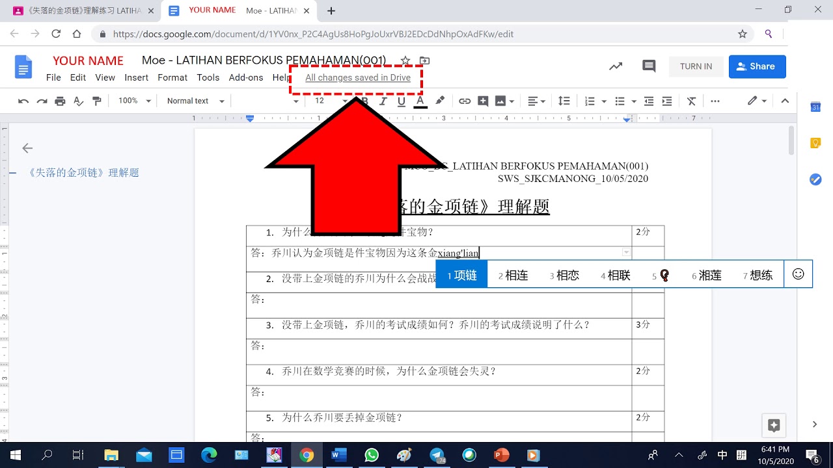This screenshot has width=833, height=468.
Task: Choose candidate 2 相连 in IME list
Action: coord(513,276)
